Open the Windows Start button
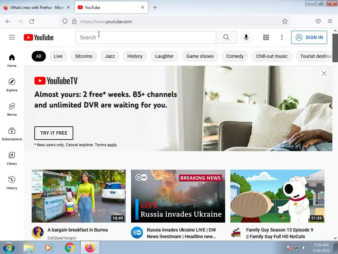This screenshot has width=338, height=254. click(x=9, y=247)
